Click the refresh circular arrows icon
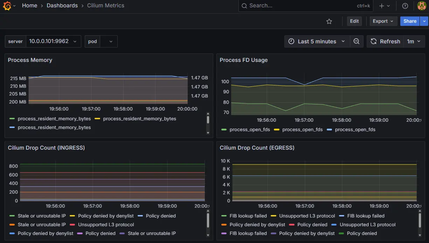The image size is (429, 243). pyautogui.click(x=374, y=41)
